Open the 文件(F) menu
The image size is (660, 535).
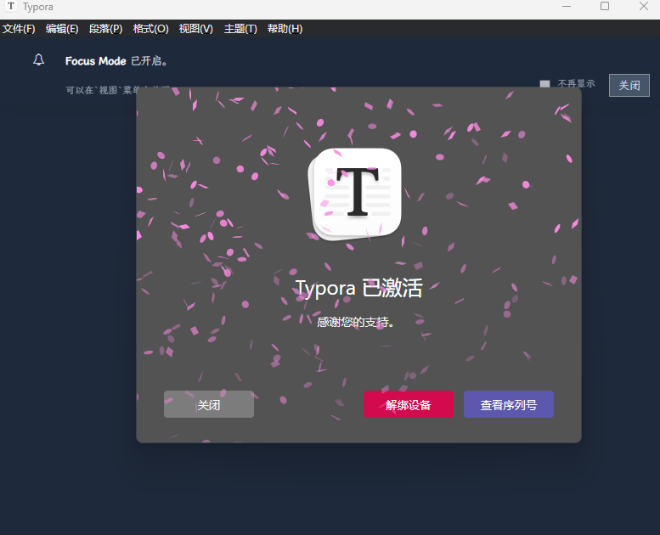[x=19, y=29]
